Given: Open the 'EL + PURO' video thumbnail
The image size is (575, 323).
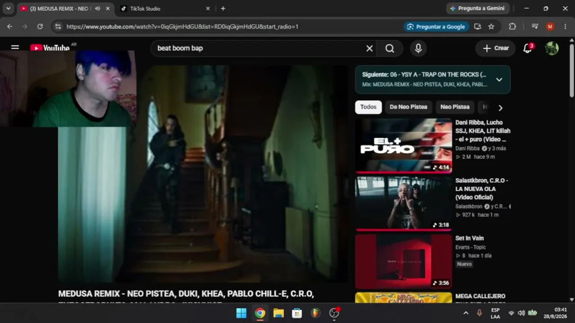Looking at the screenshot, I should pos(403,145).
